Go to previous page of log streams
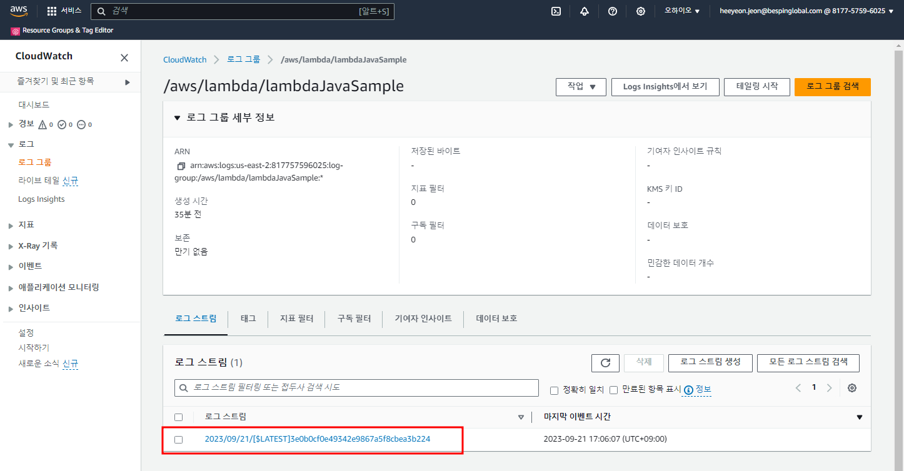Screen dimensions: 904x471 (x=798, y=388)
